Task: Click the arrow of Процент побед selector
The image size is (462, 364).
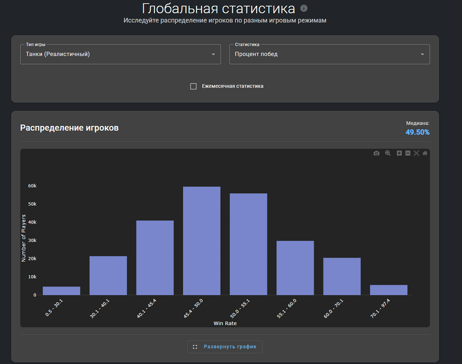Action: (x=422, y=54)
